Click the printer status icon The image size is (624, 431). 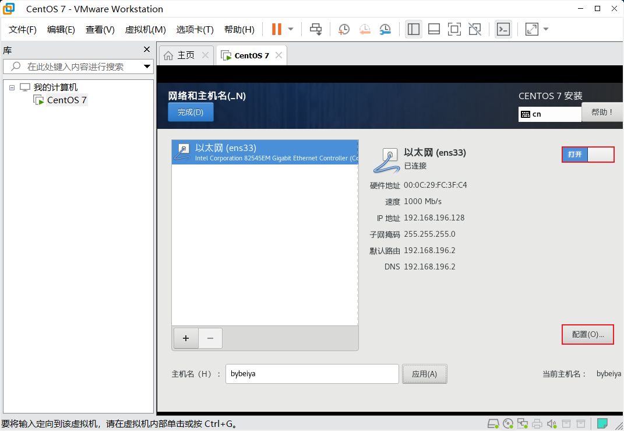pyautogui.click(x=537, y=423)
